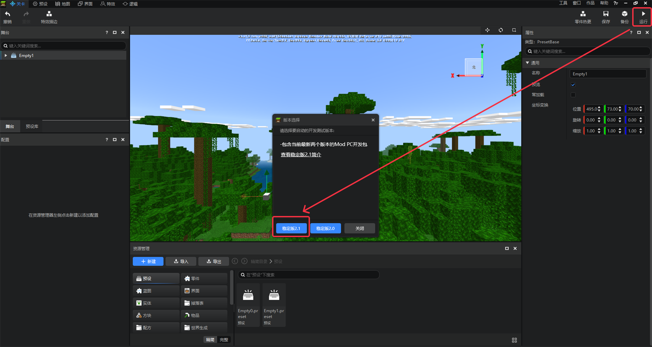Click the 导入 import button

click(181, 262)
